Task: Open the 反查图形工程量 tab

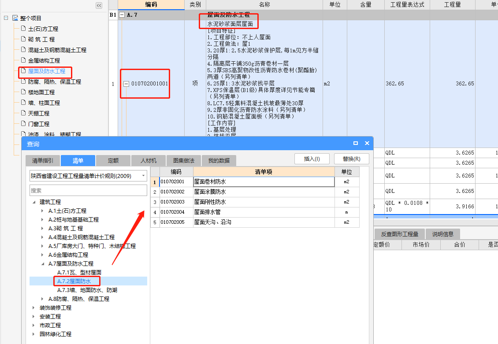Action: coord(400,234)
